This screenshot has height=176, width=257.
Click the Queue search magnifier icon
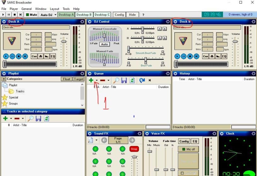coord(116,80)
